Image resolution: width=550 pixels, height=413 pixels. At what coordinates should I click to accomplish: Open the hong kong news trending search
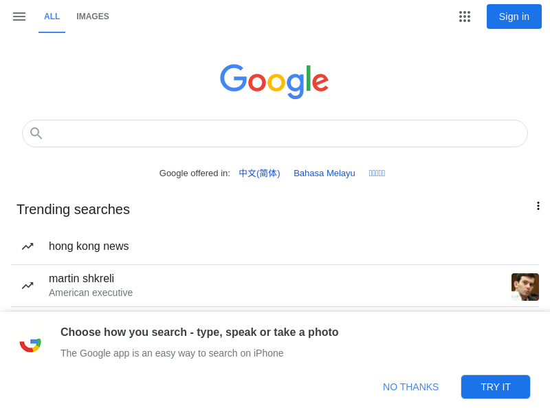tap(275, 246)
